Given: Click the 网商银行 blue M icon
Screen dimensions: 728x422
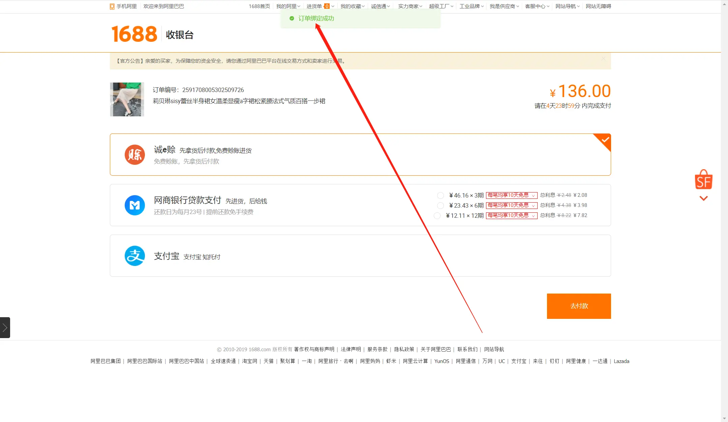Looking at the screenshot, I should [135, 205].
